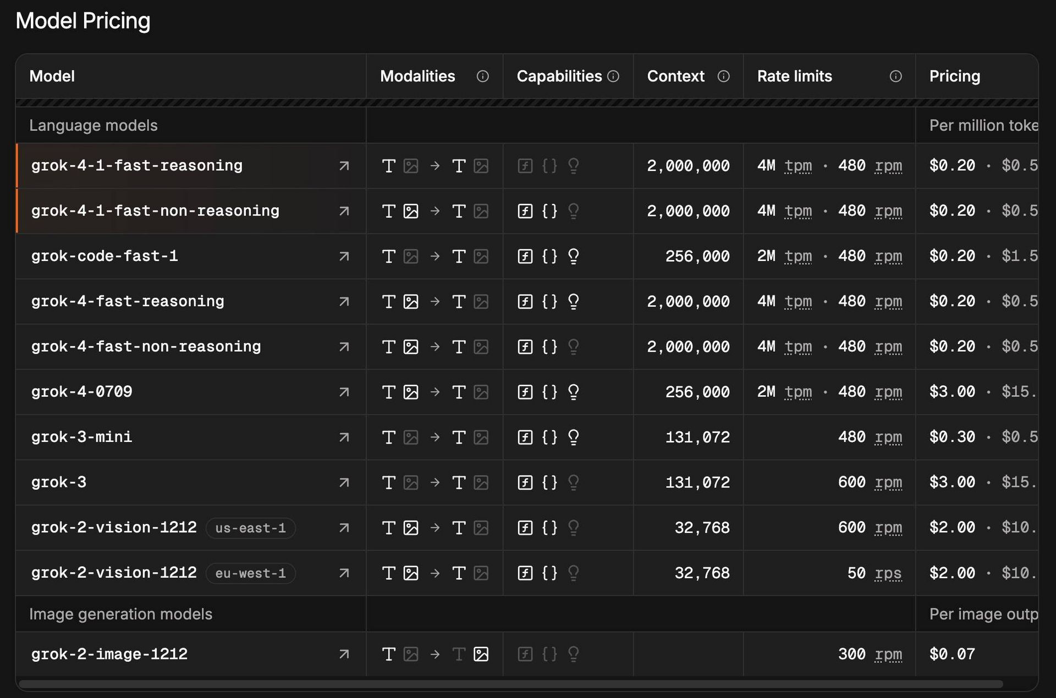Click the tpm abbreviation in the grok-4-0709 row

pyautogui.click(x=798, y=392)
